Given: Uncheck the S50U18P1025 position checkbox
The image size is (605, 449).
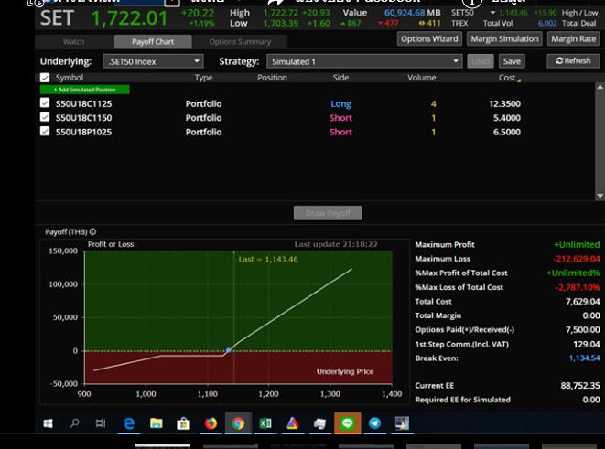Looking at the screenshot, I should pos(45,131).
